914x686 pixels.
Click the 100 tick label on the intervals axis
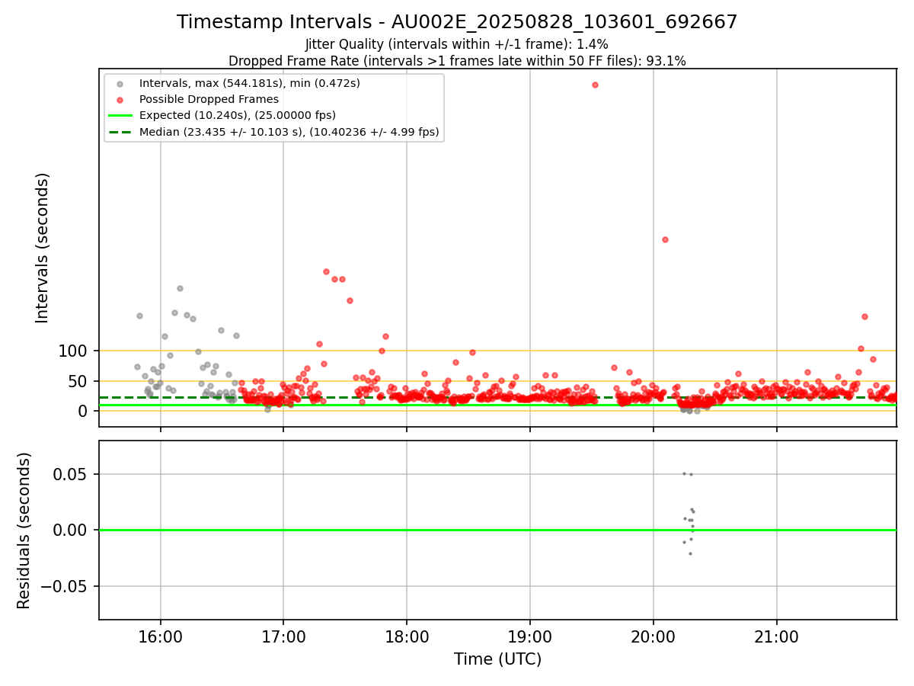(73, 351)
